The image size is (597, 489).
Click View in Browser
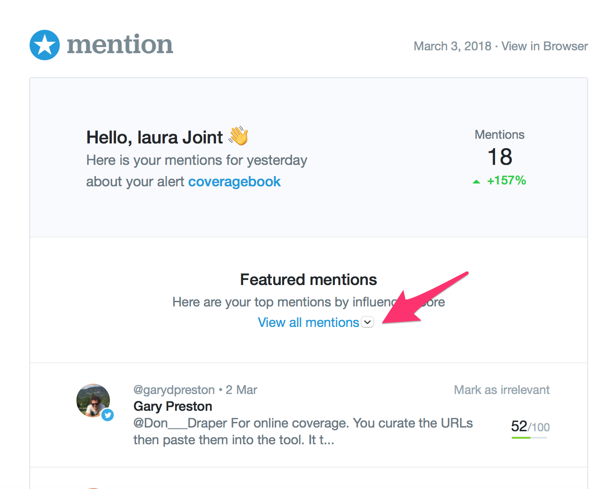pos(544,46)
